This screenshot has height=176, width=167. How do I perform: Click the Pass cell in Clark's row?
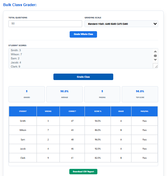[144, 158]
